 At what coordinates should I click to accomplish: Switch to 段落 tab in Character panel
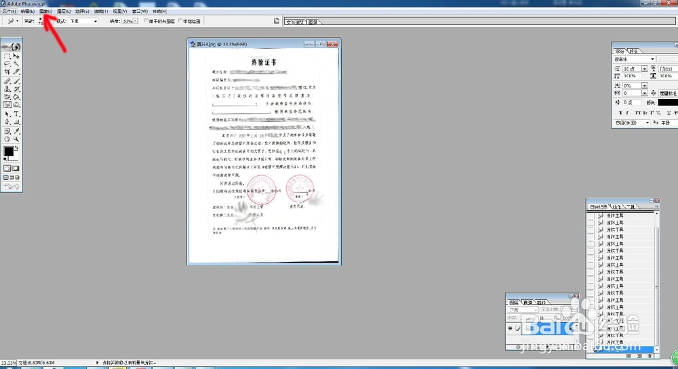tap(633, 51)
